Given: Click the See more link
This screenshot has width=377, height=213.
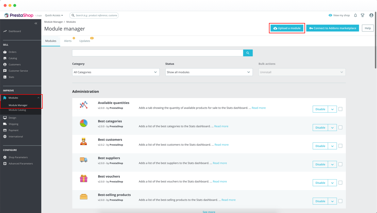Looking at the screenshot, I should [209, 212].
